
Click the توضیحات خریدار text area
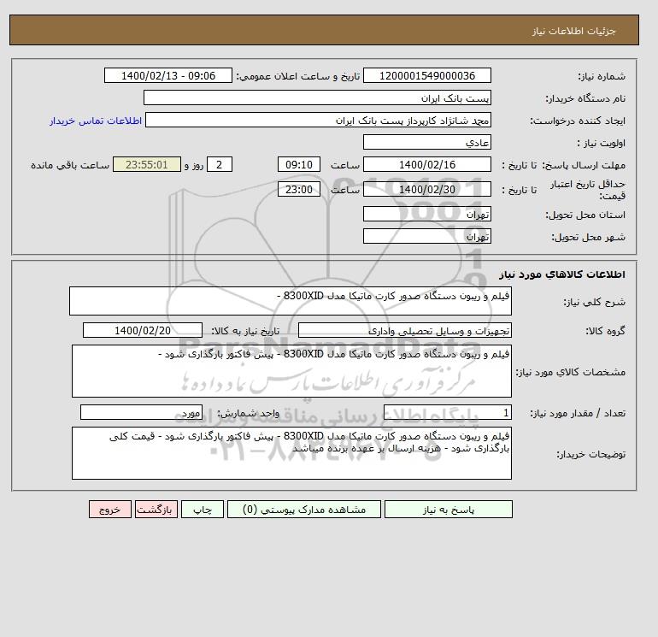click(291, 453)
